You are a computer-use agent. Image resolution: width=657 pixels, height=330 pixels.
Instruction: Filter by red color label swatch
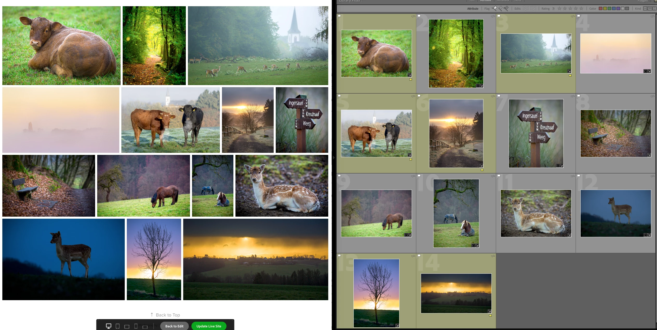(x=600, y=8)
